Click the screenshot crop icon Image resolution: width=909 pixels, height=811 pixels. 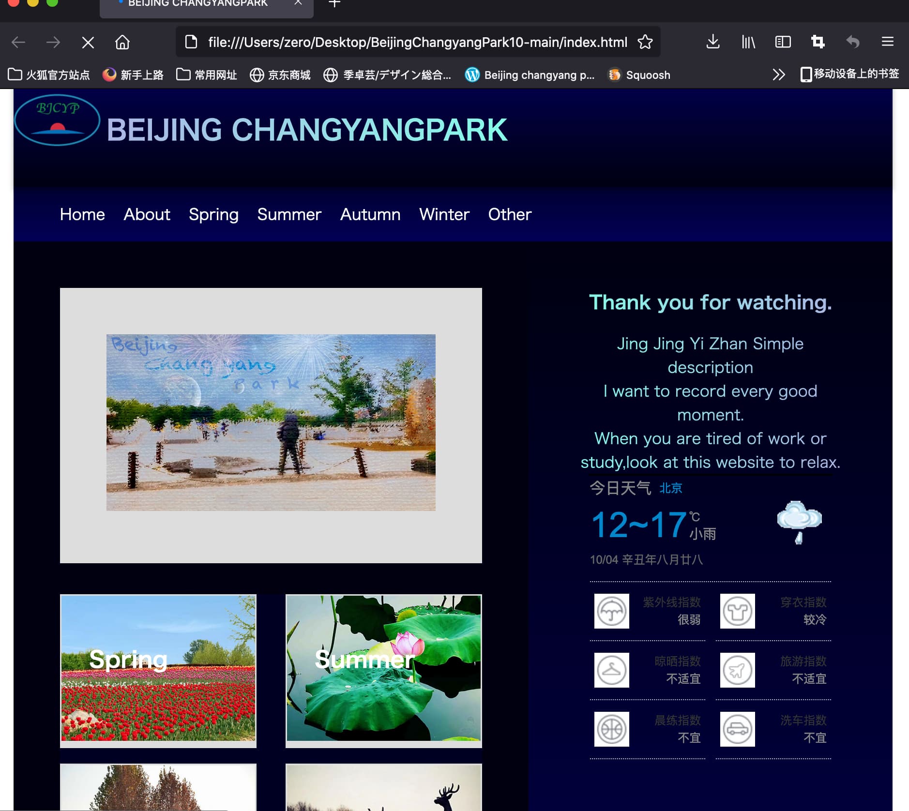point(818,43)
